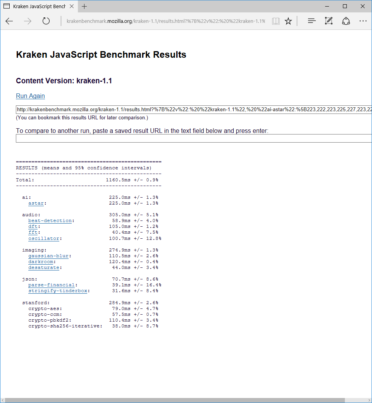Click the forward navigation arrow
Viewport: 372px width, 403px height.
28,21
